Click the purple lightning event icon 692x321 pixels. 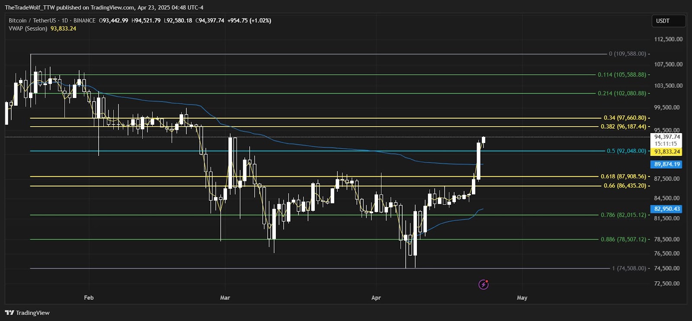tap(484, 284)
